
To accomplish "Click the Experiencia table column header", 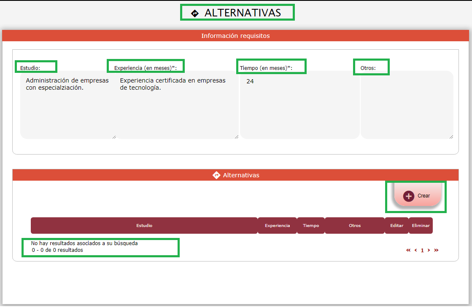I will coord(277,226).
